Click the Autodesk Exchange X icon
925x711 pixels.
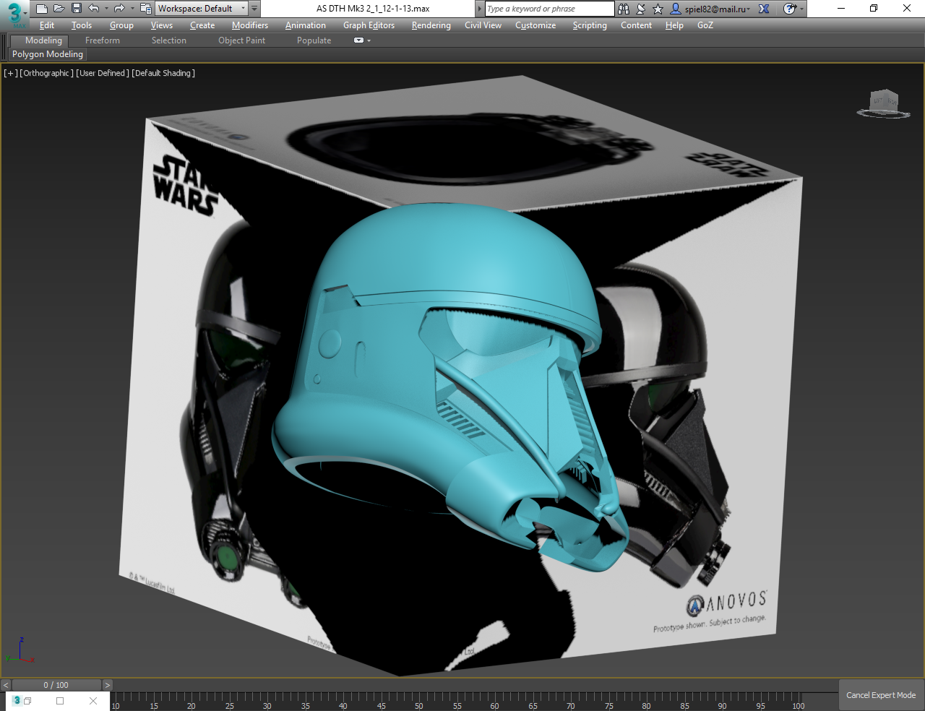[x=764, y=9]
